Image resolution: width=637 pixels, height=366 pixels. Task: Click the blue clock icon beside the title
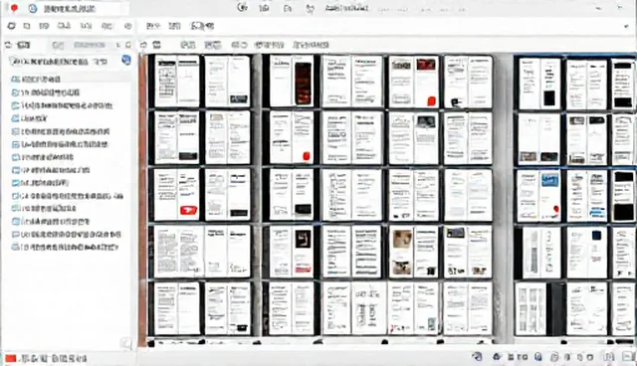33,9
